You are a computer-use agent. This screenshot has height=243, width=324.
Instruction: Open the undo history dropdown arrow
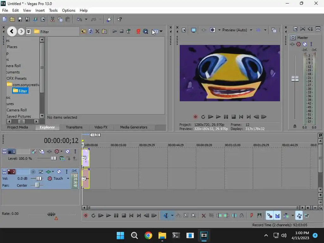coord(86,19)
